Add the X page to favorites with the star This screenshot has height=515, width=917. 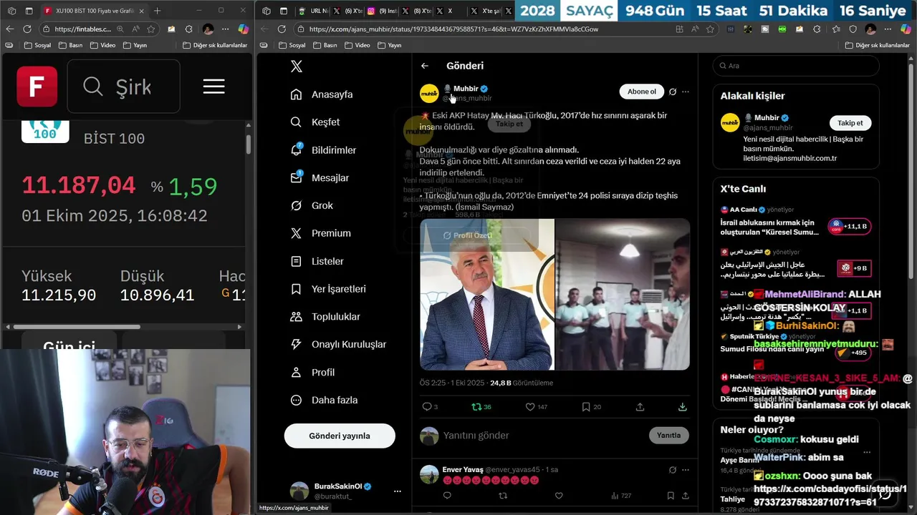(710, 29)
